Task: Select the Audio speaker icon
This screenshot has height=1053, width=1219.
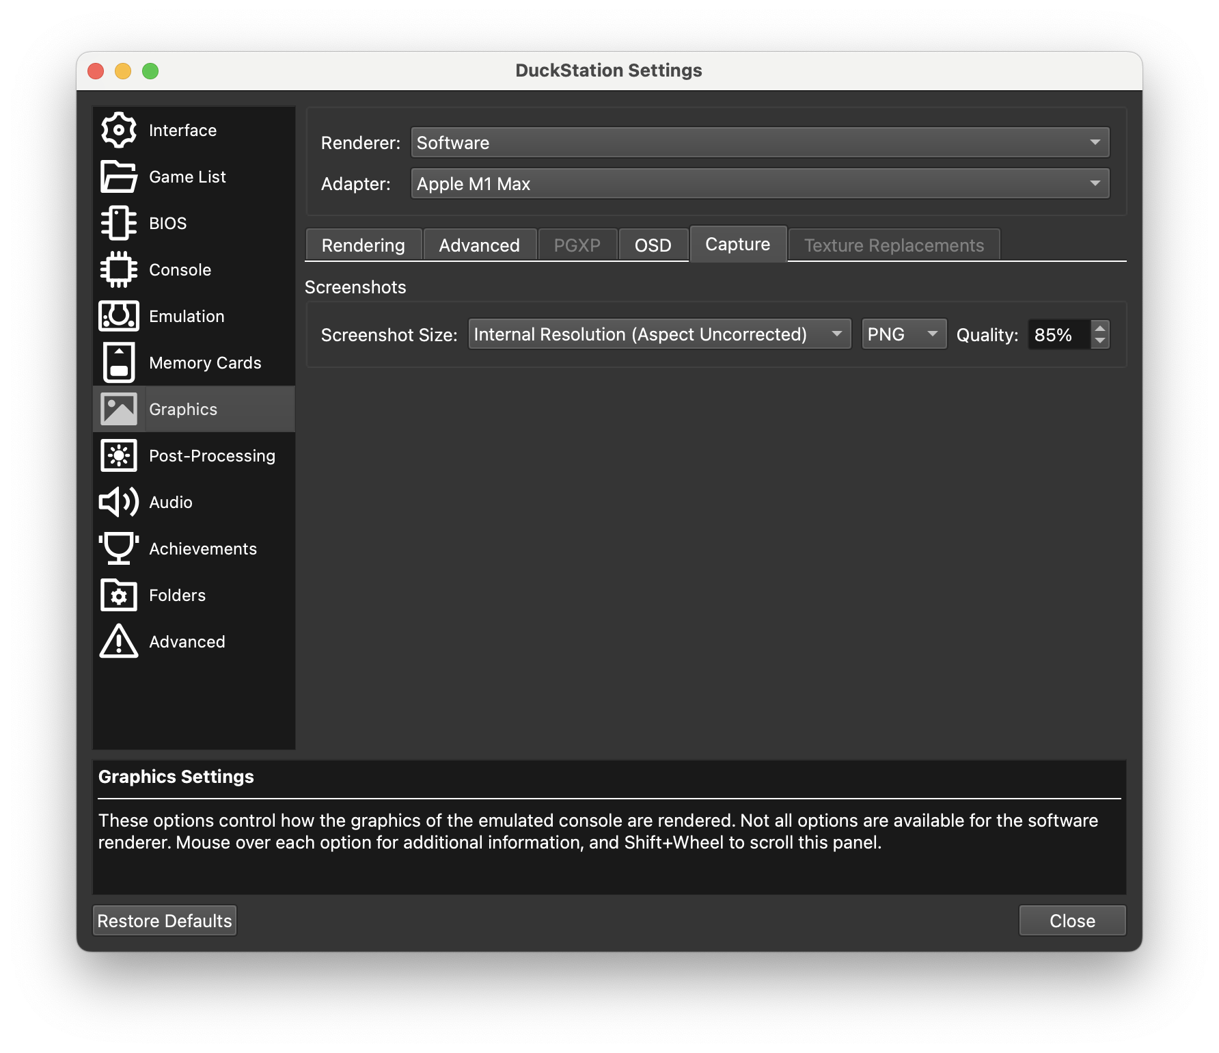Action: 119,502
